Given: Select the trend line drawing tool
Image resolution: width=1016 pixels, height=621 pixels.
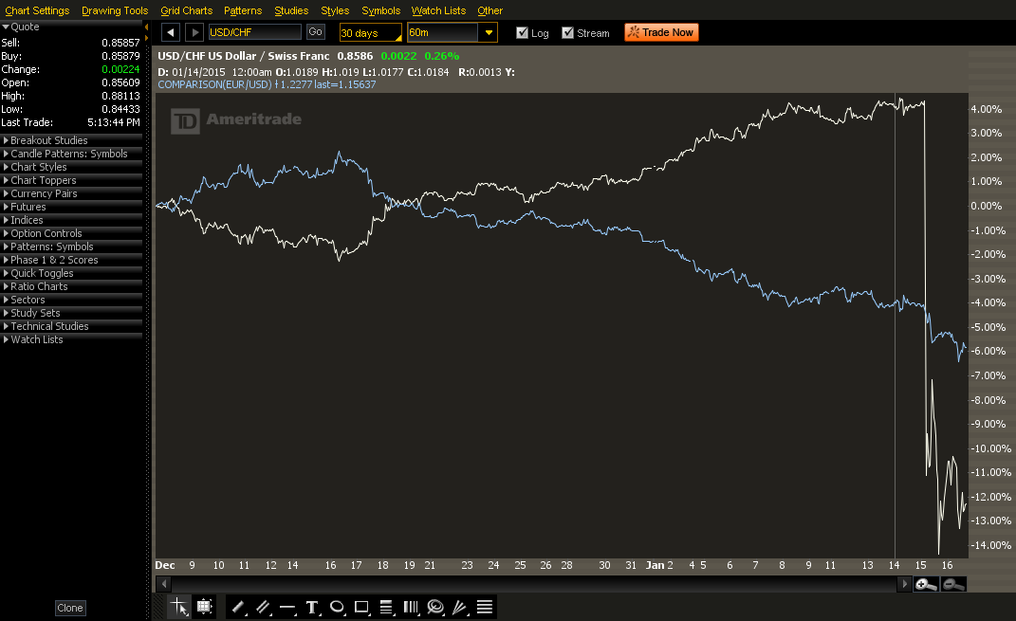Looking at the screenshot, I should click(238, 607).
